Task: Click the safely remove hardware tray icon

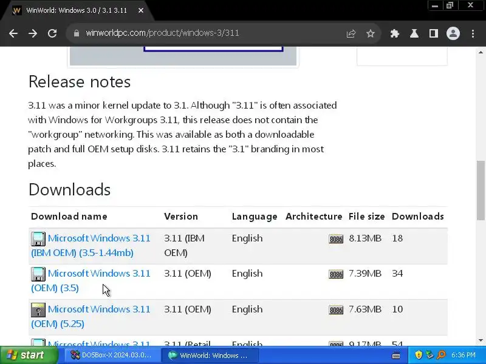Action: point(430,355)
